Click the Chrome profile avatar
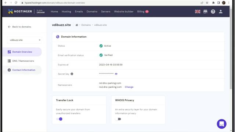This screenshot has width=235, height=132. pos(224,3)
